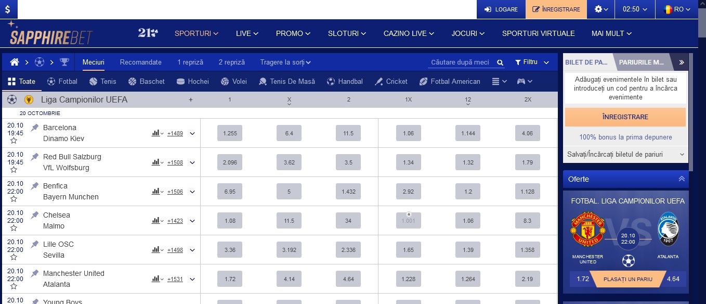706x304 pixels.
Task: Select odds 6.95 for Benfica win
Action: 230,192
